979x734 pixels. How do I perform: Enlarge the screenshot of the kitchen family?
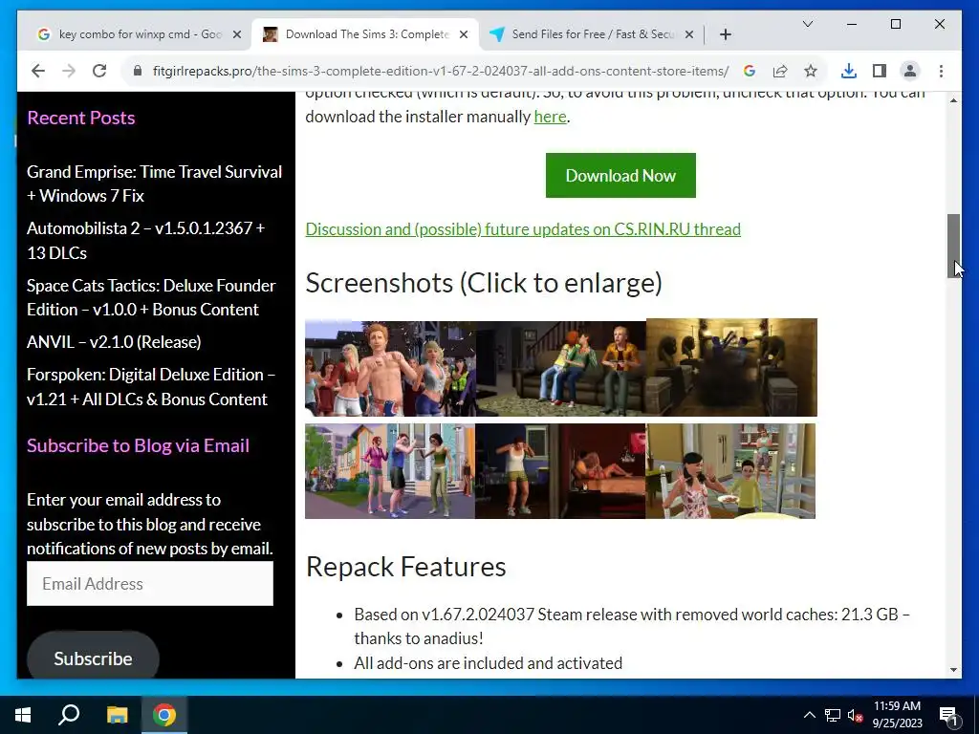coord(730,471)
